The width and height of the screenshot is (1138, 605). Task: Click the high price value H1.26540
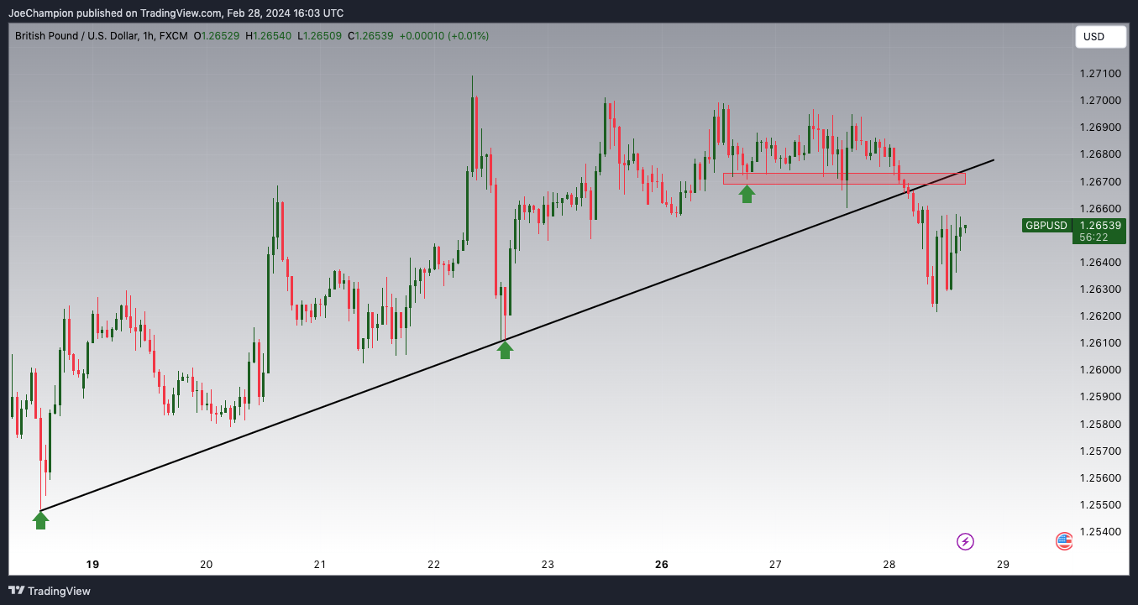pos(269,36)
